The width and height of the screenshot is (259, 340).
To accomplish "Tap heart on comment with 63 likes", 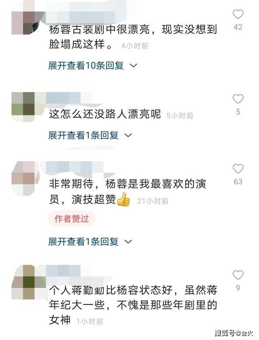I will pyautogui.click(x=238, y=169).
